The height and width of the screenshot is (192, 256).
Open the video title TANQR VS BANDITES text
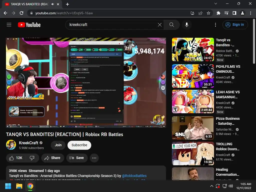[64, 134]
